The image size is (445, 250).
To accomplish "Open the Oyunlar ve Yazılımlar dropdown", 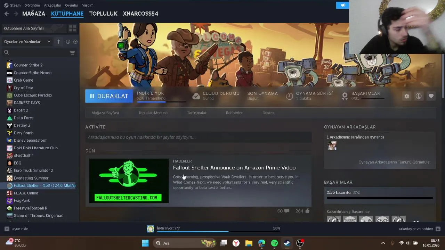I will (x=27, y=42).
